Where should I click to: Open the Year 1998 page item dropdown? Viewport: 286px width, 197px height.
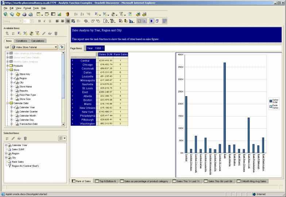(103, 48)
